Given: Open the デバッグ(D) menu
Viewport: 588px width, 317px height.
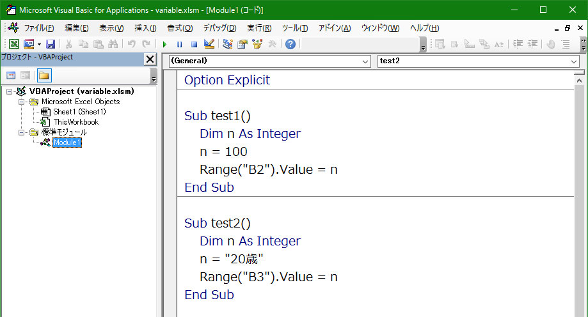Looking at the screenshot, I should pos(219,28).
